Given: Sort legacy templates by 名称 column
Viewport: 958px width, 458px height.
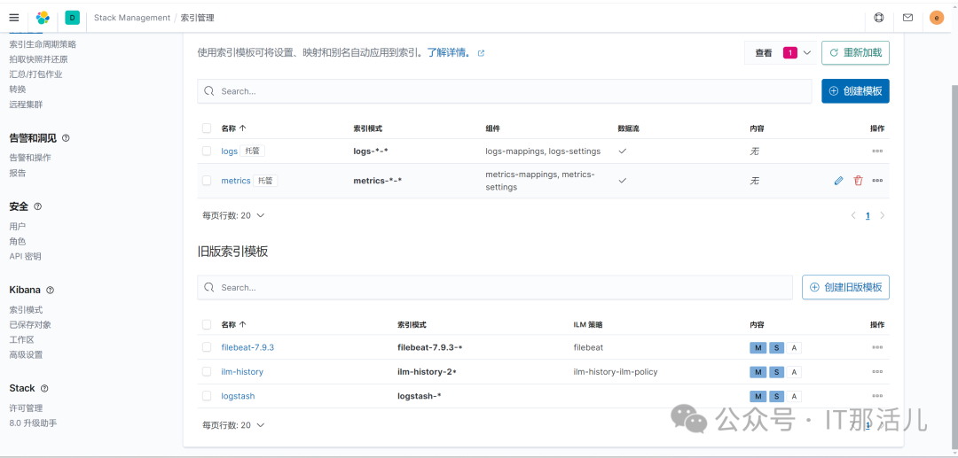Looking at the screenshot, I should point(233,324).
